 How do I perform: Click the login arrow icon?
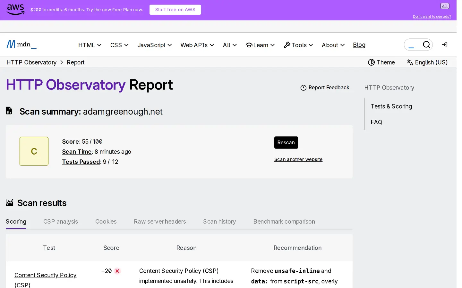(445, 45)
